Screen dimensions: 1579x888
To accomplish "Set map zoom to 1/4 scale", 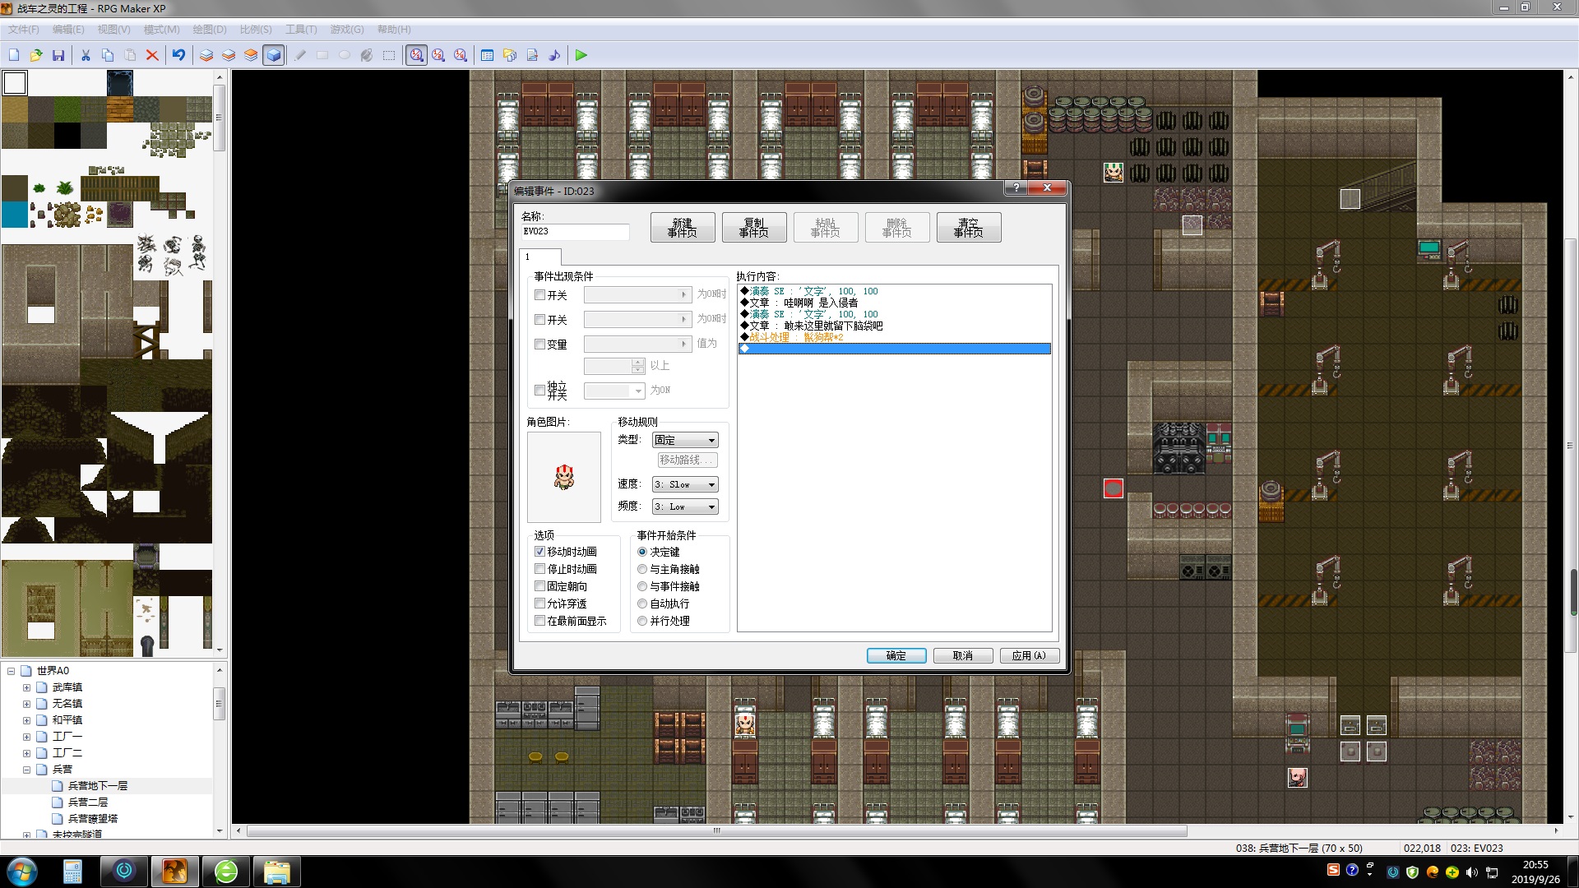I will [x=461, y=55].
